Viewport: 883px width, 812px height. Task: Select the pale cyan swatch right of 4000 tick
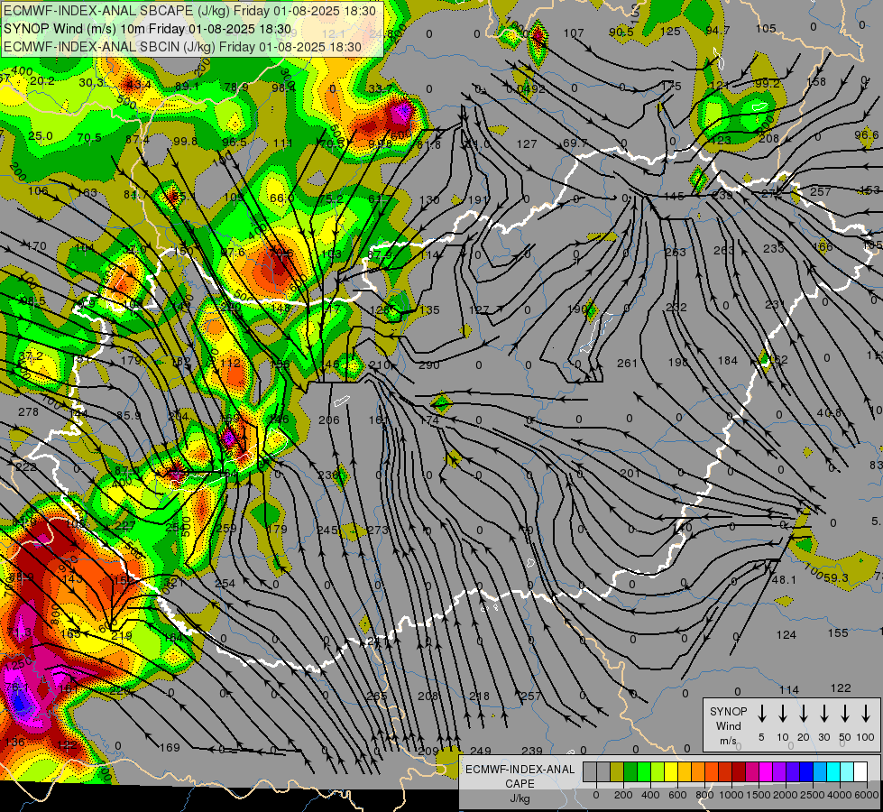pyautogui.click(x=846, y=771)
